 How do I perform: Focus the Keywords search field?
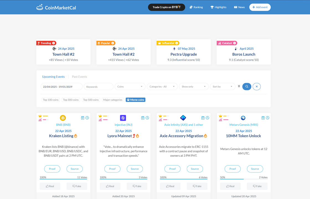pyautogui.click(x=99, y=87)
